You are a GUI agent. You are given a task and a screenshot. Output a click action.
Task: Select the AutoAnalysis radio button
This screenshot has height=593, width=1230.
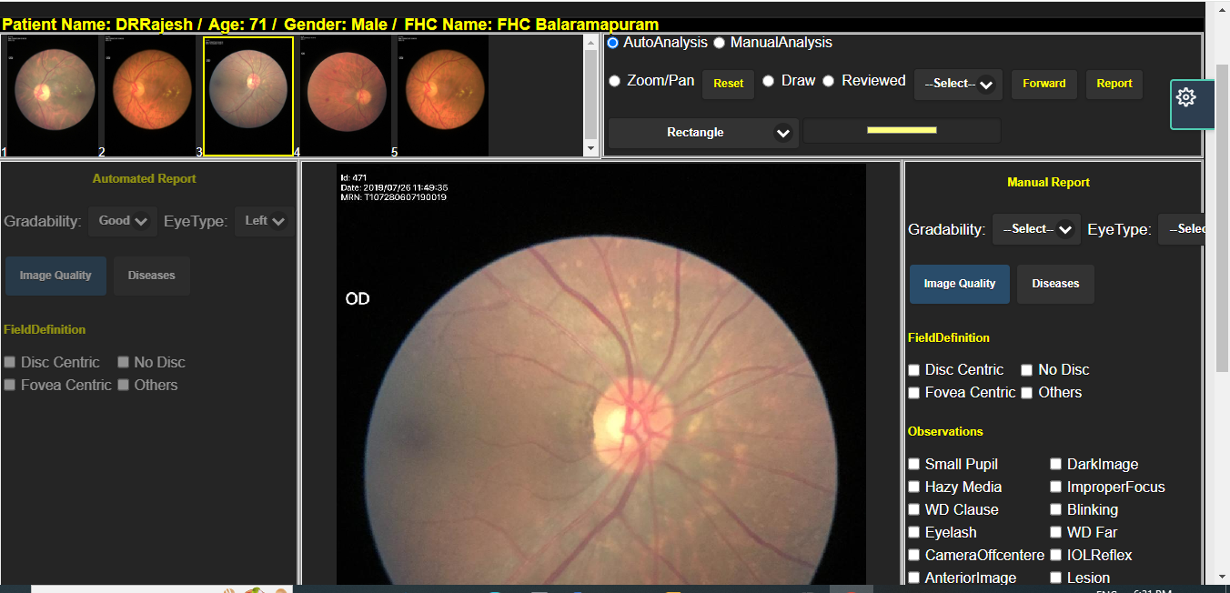pos(613,43)
